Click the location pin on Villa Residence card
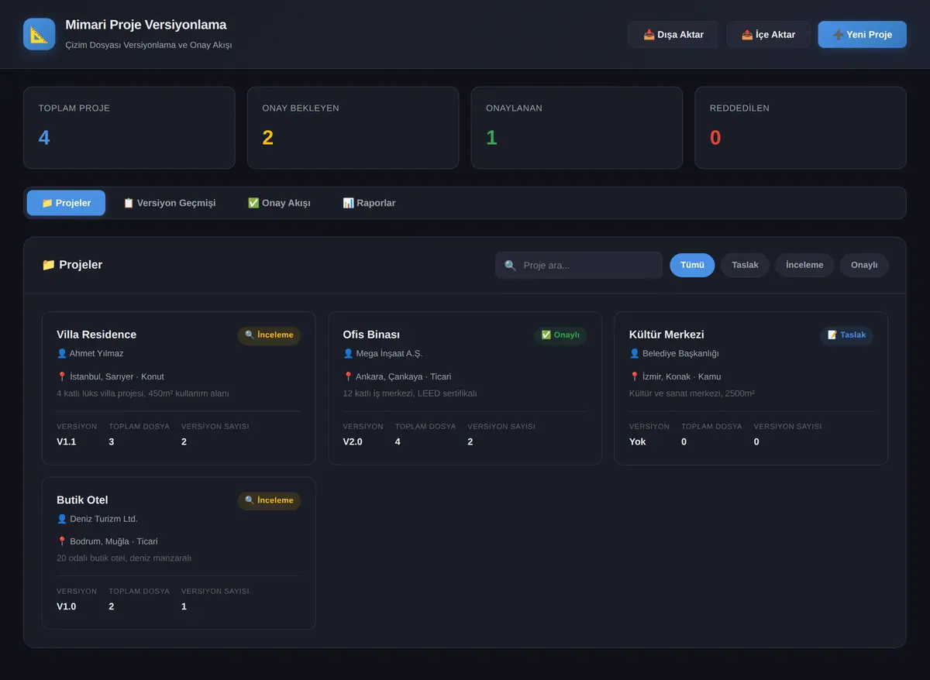 (62, 376)
